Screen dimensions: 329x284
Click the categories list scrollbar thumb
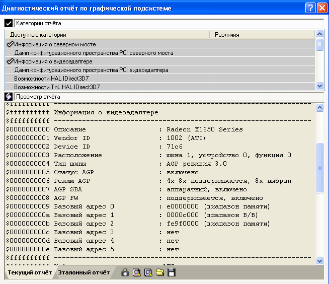319,44
